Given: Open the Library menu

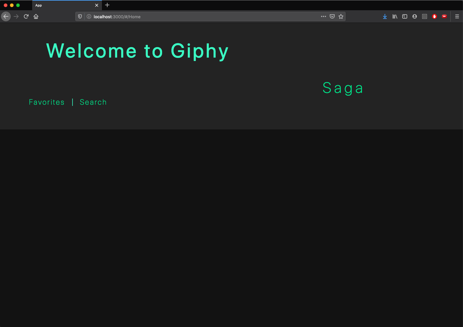Looking at the screenshot, I should (395, 16).
